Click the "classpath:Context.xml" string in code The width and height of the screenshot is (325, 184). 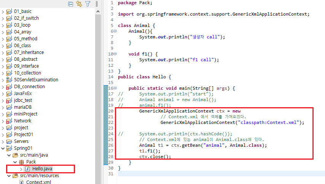coord(268,122)
